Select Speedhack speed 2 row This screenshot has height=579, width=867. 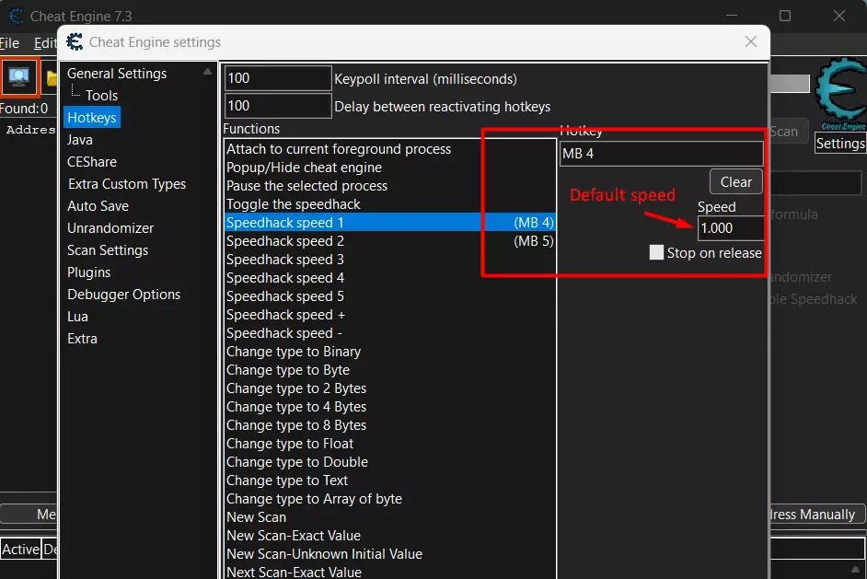[390, 241]
